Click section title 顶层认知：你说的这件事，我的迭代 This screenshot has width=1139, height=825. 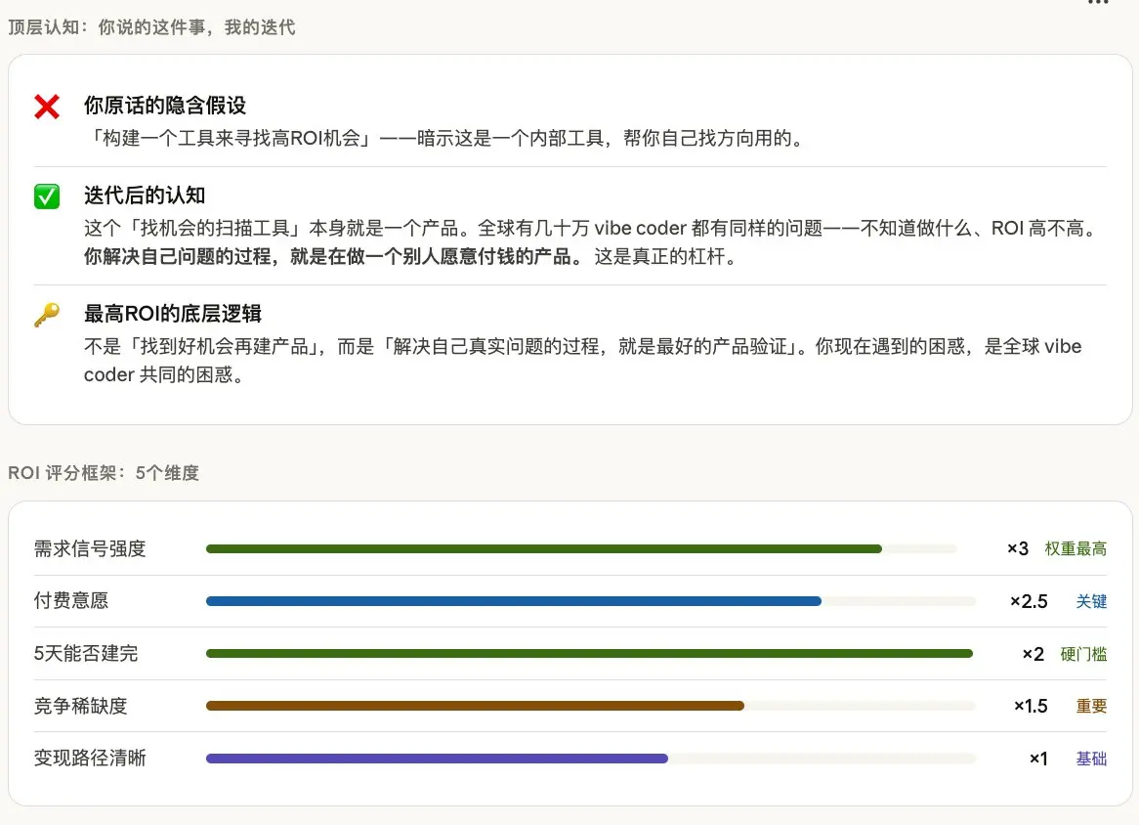pyautogui.click(x=151, y=27)
